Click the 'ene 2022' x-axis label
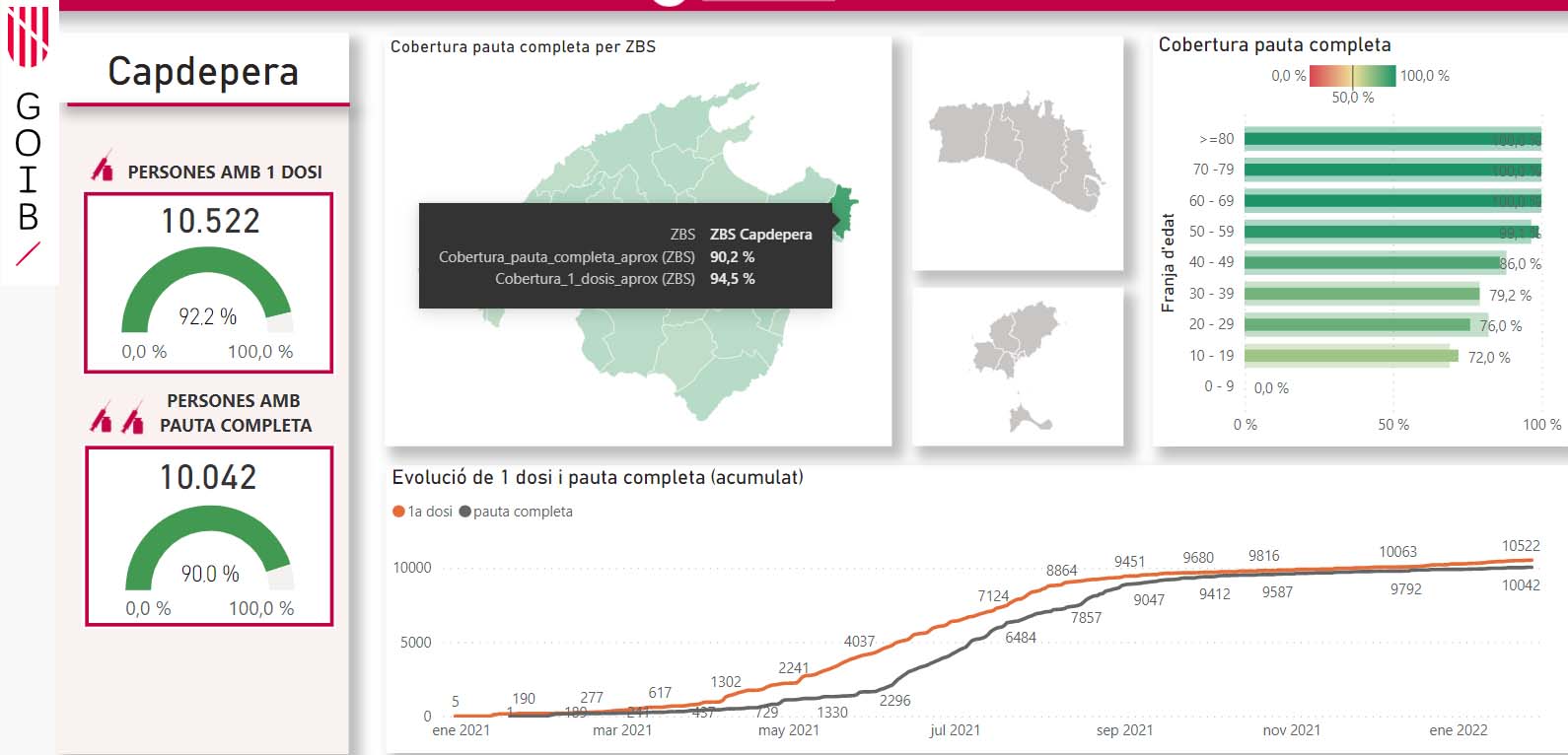Image resolution: width=1568 pixels, height=755 pixels. pyautogui.click(x=1459, y=730)
